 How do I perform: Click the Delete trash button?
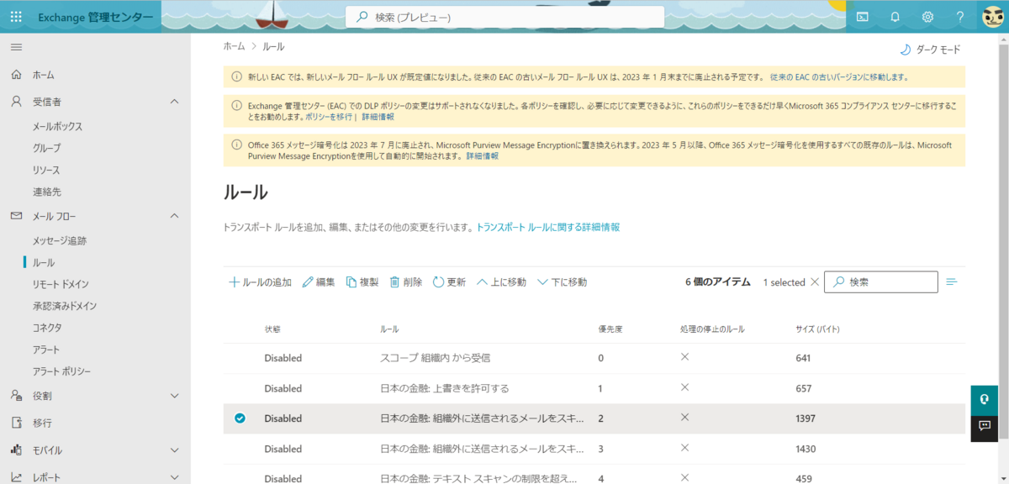[406, 282]
